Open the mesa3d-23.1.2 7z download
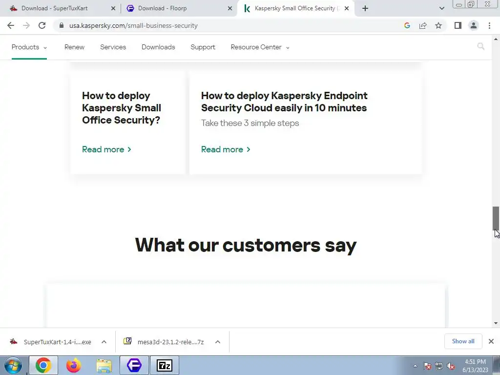This screenshot has height=375, width=500. pos(164,342)
